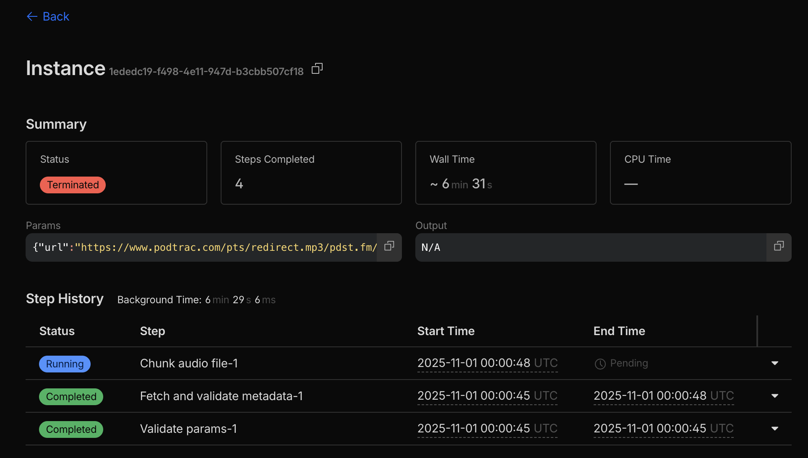808x458 pixels.
Task: Expand the Fetch and validate metadata-1 row
Action: (x=774, y=396)
